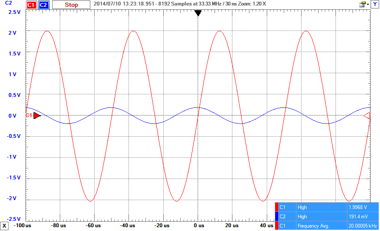Image resolution: width=380 pixels, height=231 pixels.
Task: Click the -1 V vertical axis label
Action: click(x=11, y=157)
